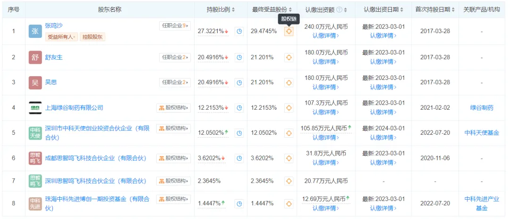510x219 pixels.
Task: Expand 股权结构 for 成都思智鸣飞科技
Action: (x=173, y=158)
